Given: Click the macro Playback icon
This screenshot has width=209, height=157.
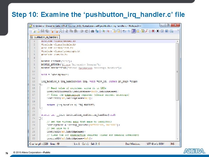Looking at the screenshot, I should [162, 31].
